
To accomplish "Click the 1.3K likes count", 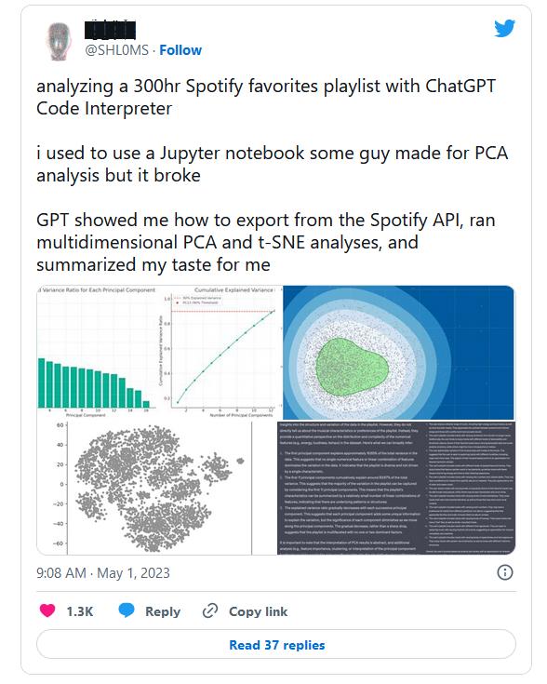I will tap(80, 611).
